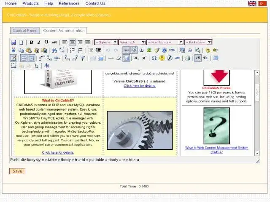The height and width of the screenshot is (202, 270).
Task: Increase indent with the indent icon
Action: tap(98, 50)
